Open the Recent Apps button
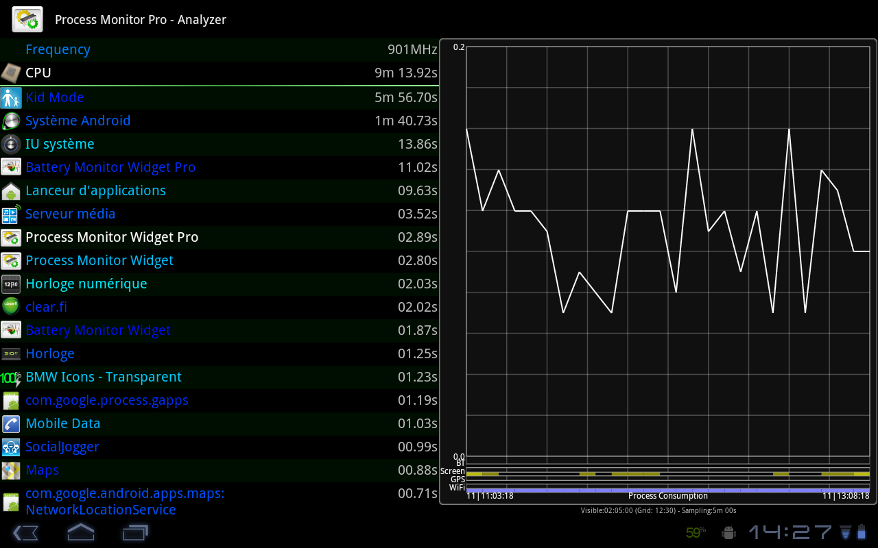This screenshot has width=878, height=548. click(x=135, y=532)
